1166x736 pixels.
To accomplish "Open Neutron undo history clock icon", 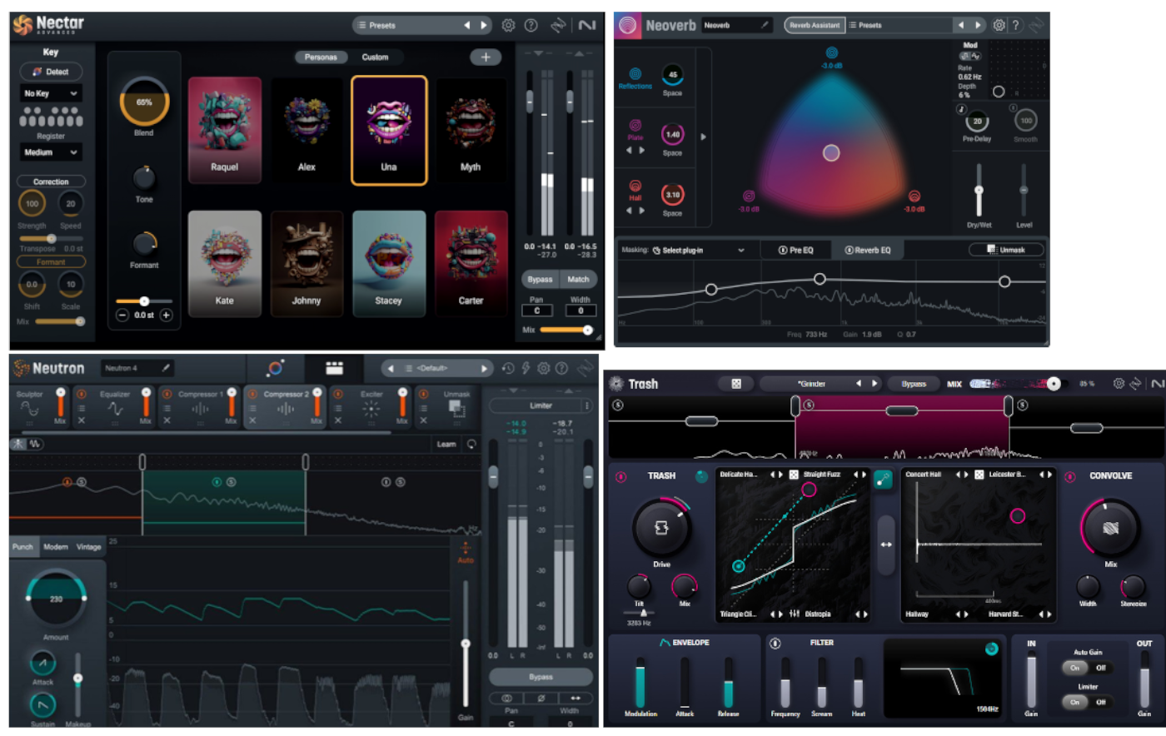I will tap(508, 368).
